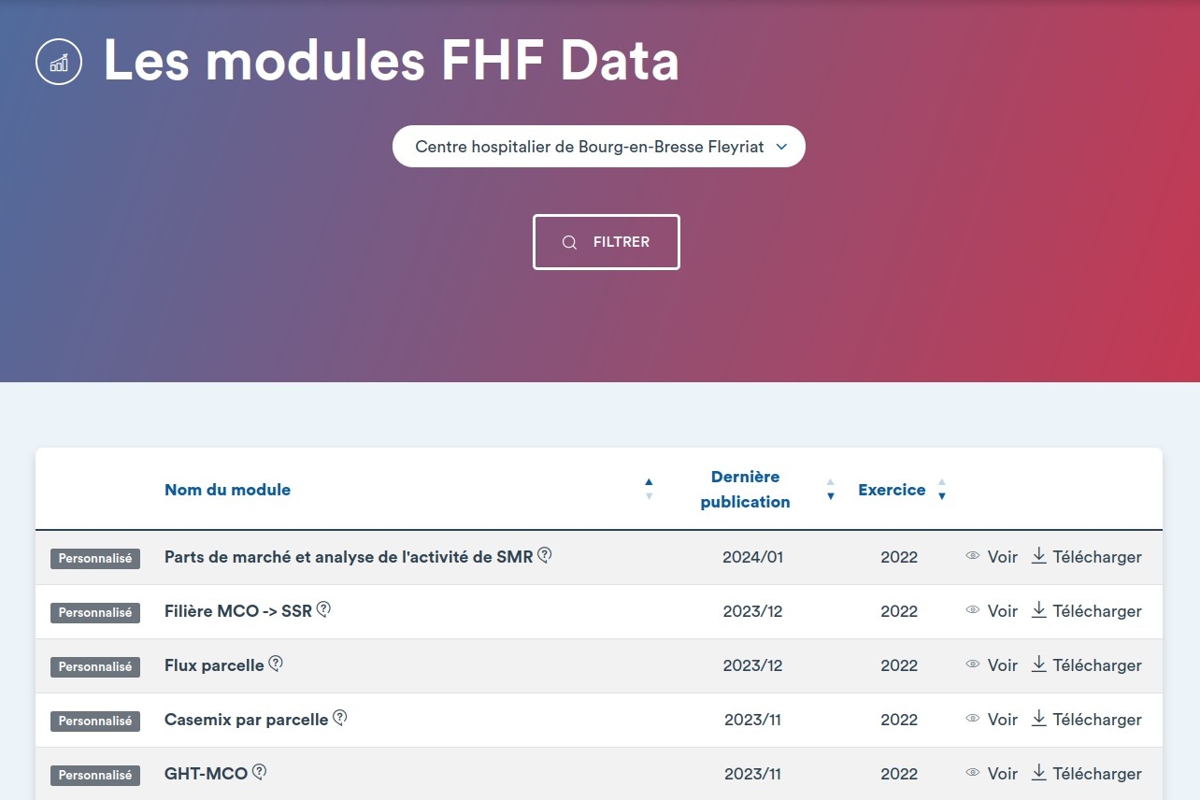The height and width of the screenshot is (800, 1200).
Task: Click the chart icon beside the page title
Action: [x=59, y=62]
